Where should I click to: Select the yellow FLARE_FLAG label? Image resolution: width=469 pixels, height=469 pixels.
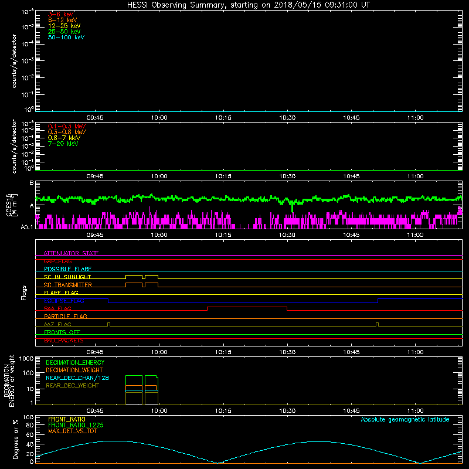tap(61, 293)
